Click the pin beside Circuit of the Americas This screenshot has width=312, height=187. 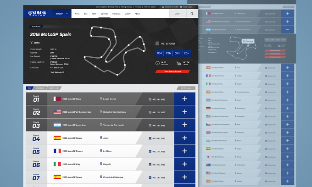pos(101,112)
